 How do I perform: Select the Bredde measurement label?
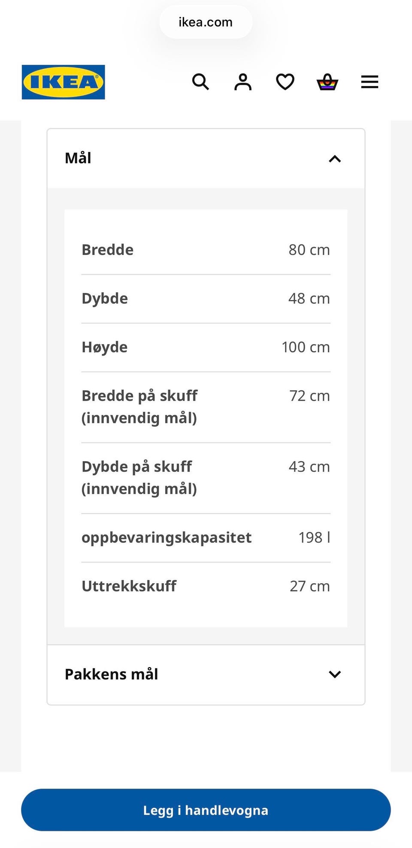[107, 250]
